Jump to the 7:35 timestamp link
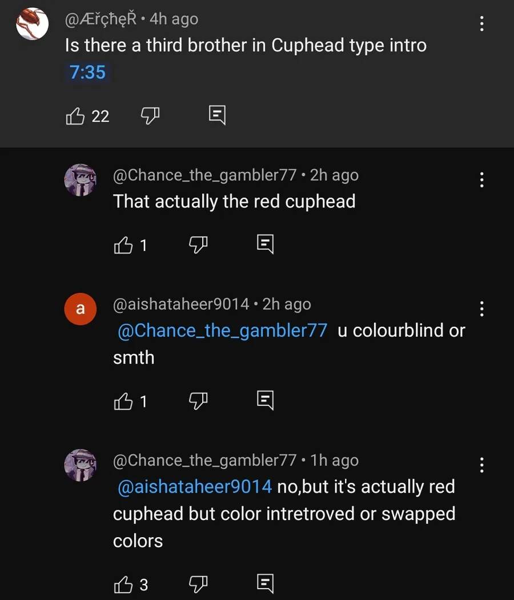514x600 pixels. pyautogui.click(x=87, y=73)
